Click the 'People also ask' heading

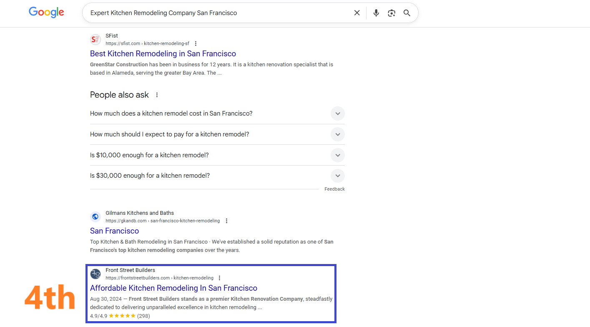pos(119,95)
